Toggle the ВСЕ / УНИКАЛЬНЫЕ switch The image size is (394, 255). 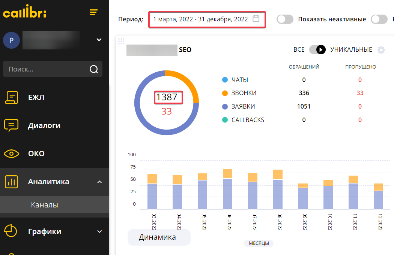317,50
